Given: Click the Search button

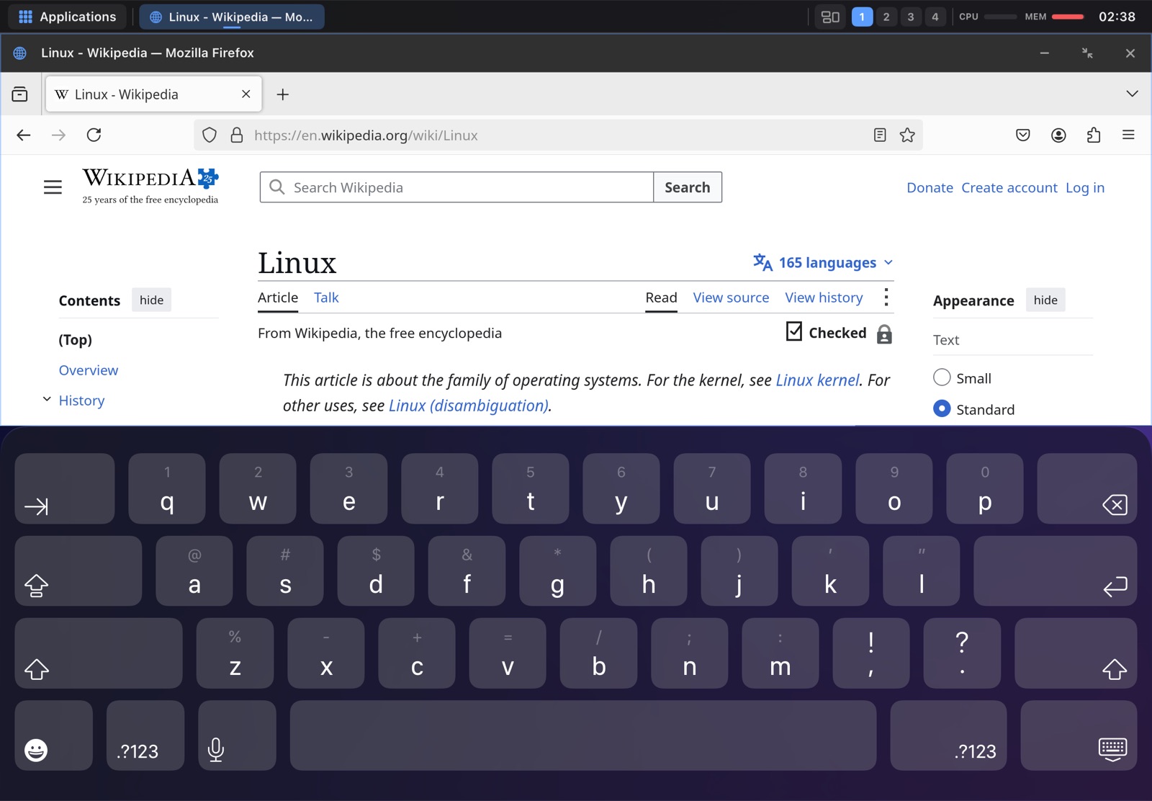Looking at the screenshot, I should [x=687, y=187].
